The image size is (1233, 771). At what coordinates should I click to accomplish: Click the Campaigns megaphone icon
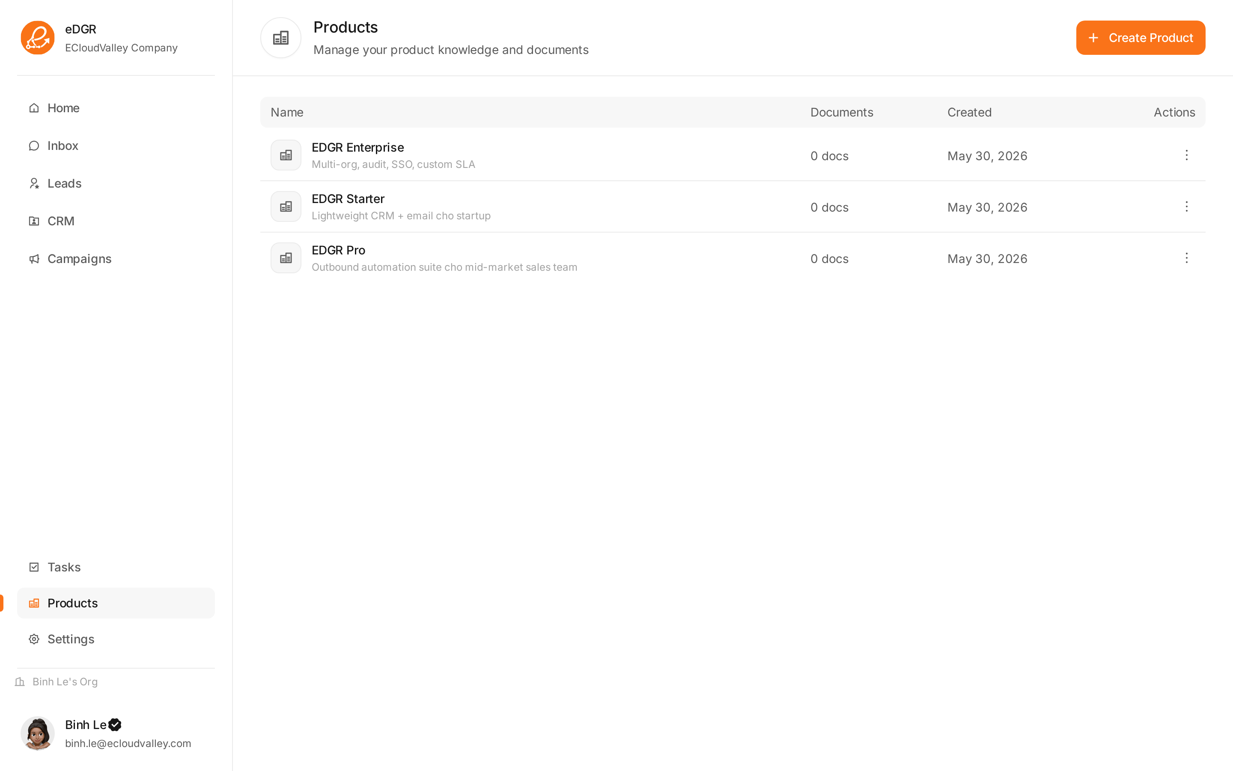[34, 259]
